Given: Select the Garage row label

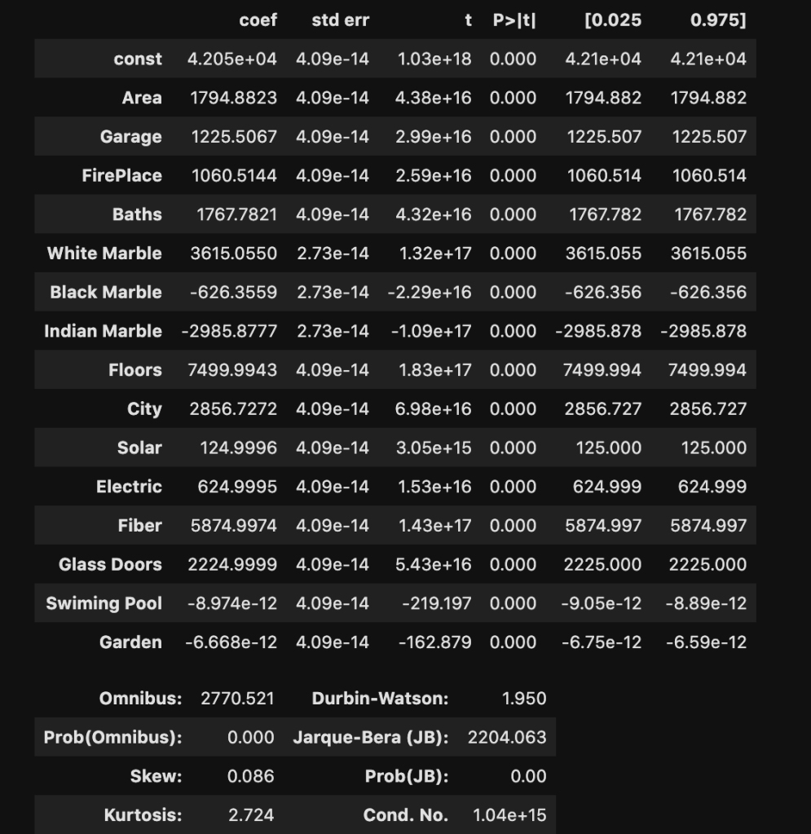Looking at the screenshot, I should click(x=130, y=137).
